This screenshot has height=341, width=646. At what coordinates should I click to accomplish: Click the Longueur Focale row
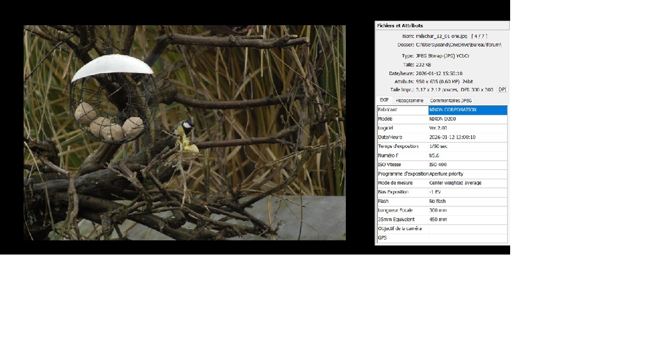pos(441,211)
